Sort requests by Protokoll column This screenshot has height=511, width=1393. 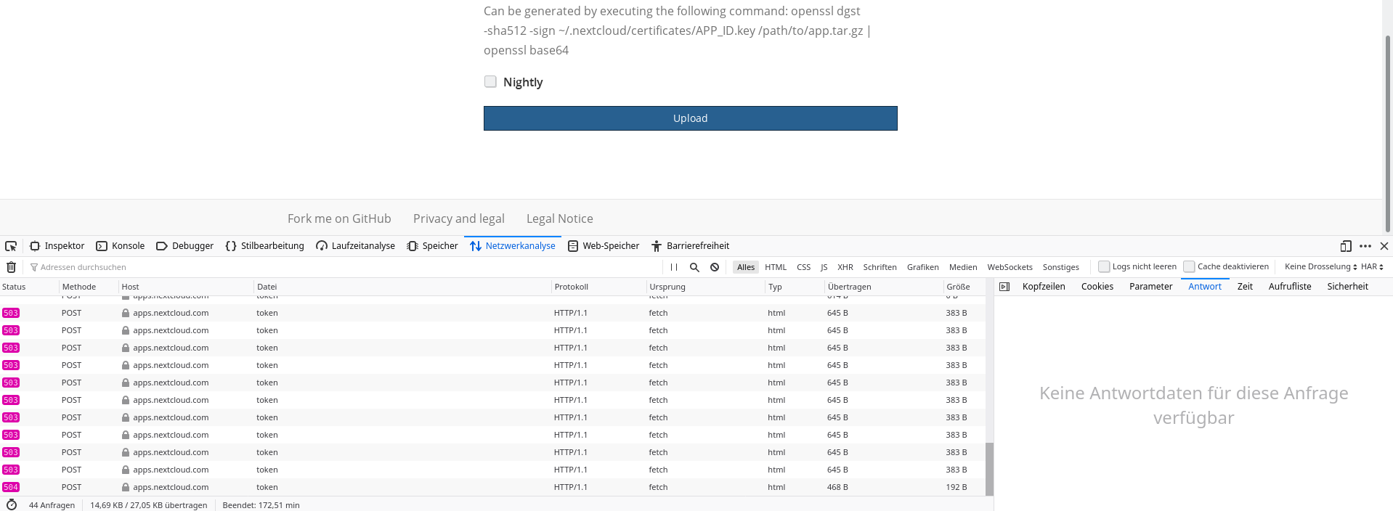[x=599, y=287]
